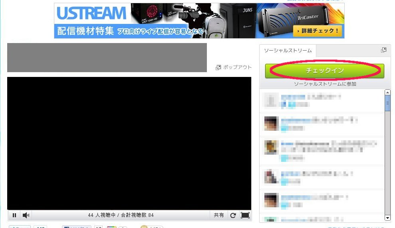Open the ポップアウト pop-out link

pos(237,67)
